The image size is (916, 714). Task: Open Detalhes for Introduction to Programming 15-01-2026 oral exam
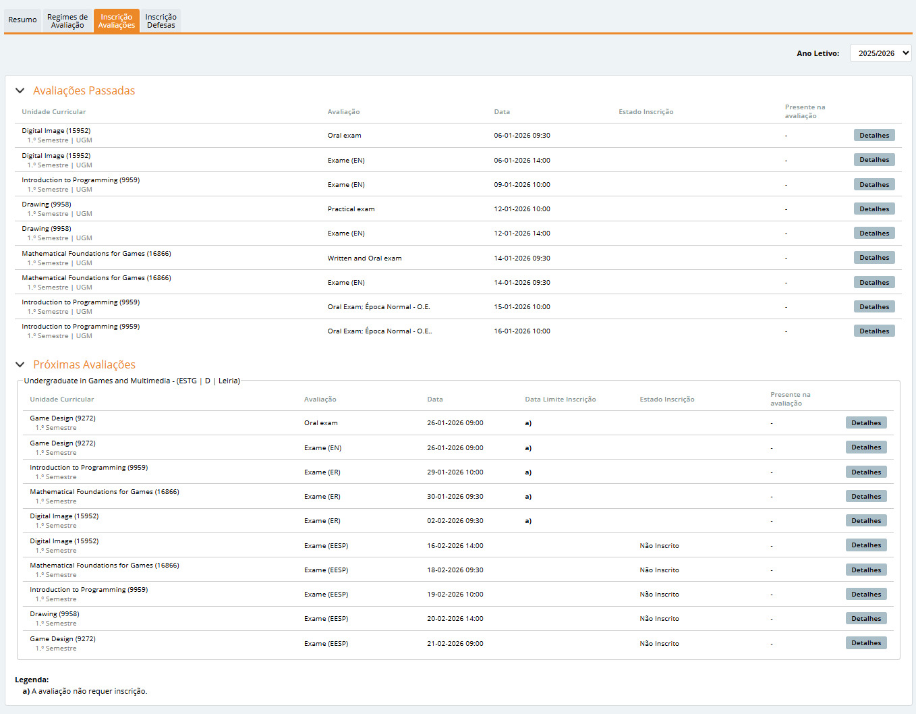pos(874,307)
